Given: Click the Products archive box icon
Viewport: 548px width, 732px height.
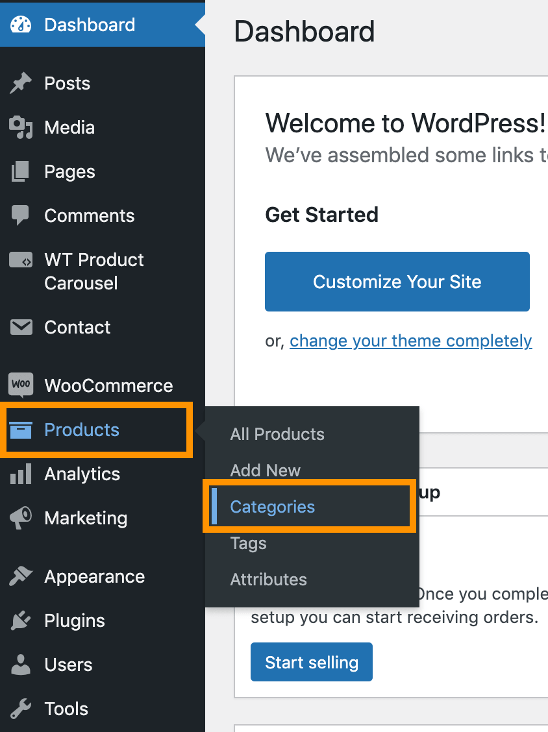Looking at the screenshot, I should click(x=21, y=430).
